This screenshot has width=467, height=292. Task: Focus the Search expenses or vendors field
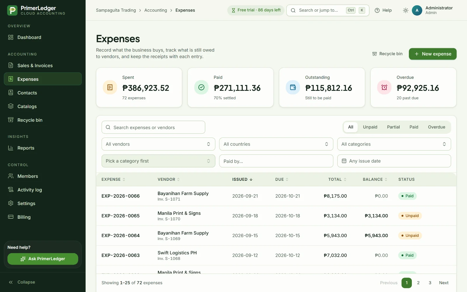(x=153, y=127)
